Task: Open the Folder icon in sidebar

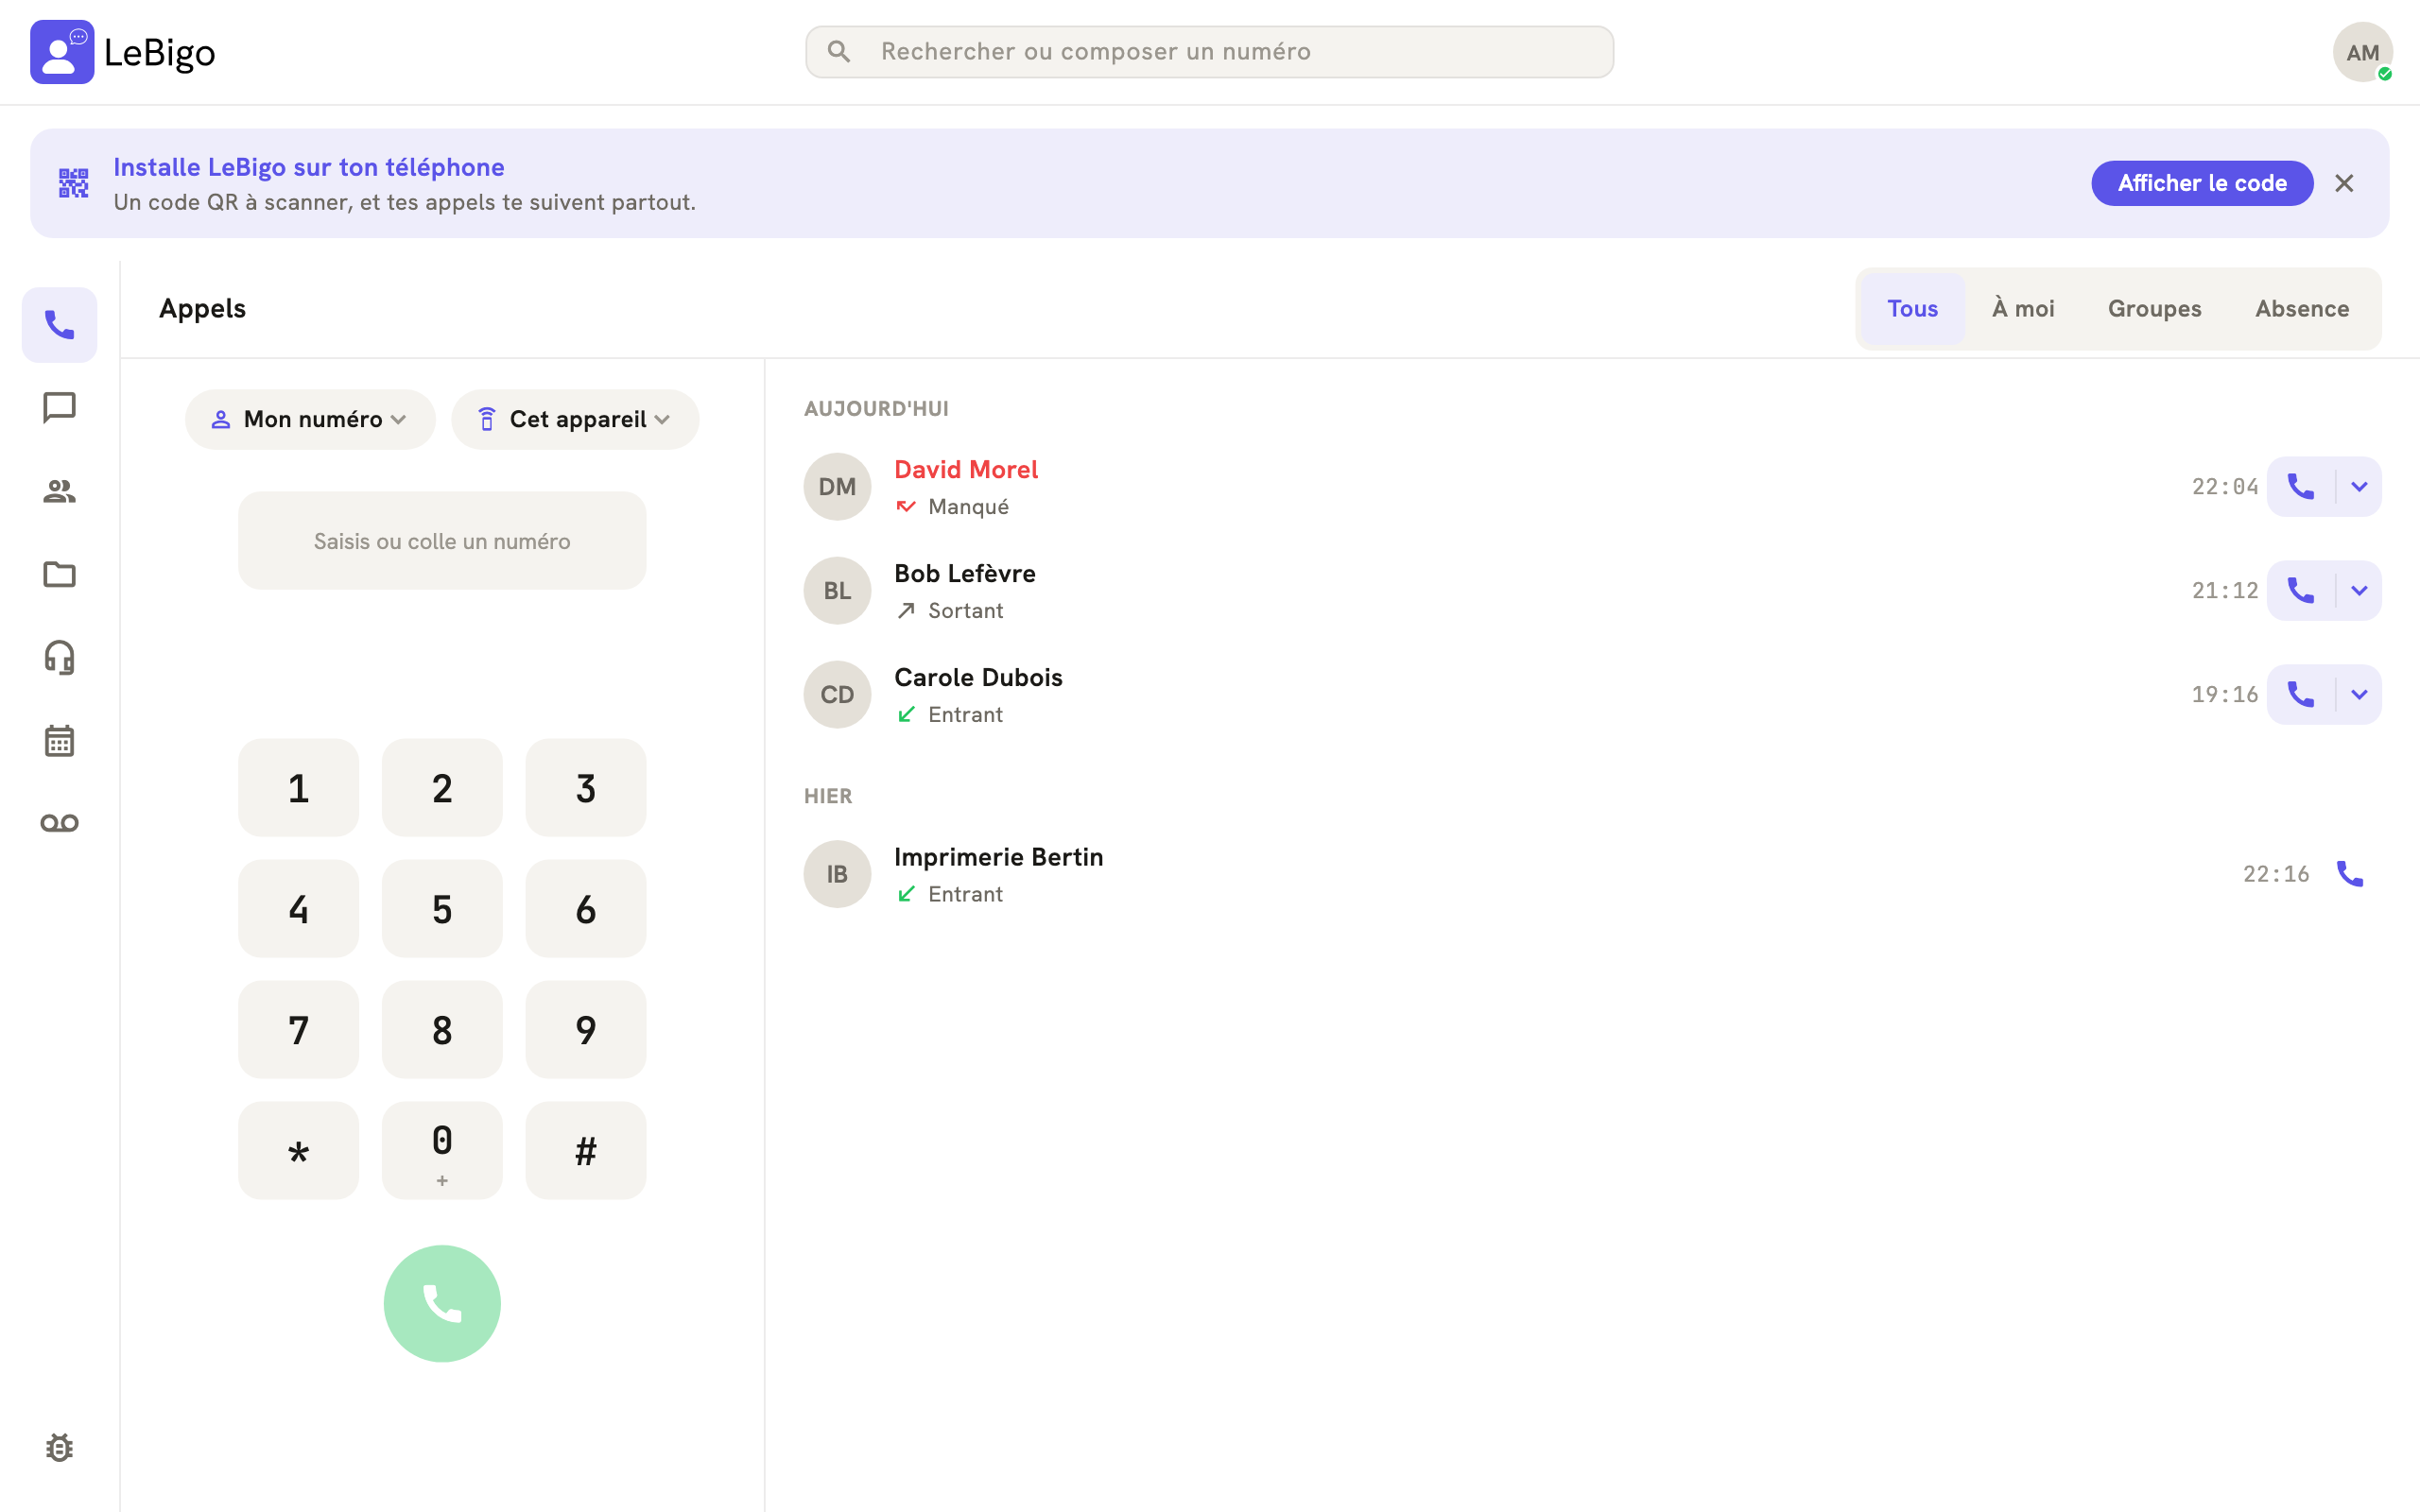Action: [59, 574]
